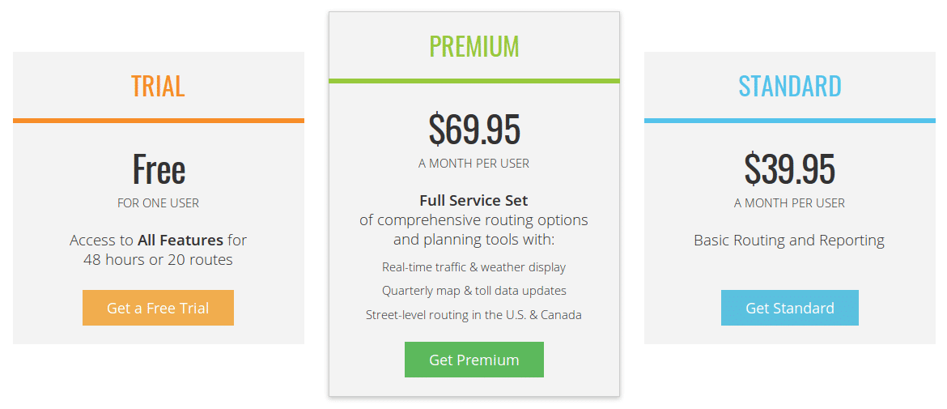947x409 pixels.
Task: Select the bold All Features text
Action: 180,240
